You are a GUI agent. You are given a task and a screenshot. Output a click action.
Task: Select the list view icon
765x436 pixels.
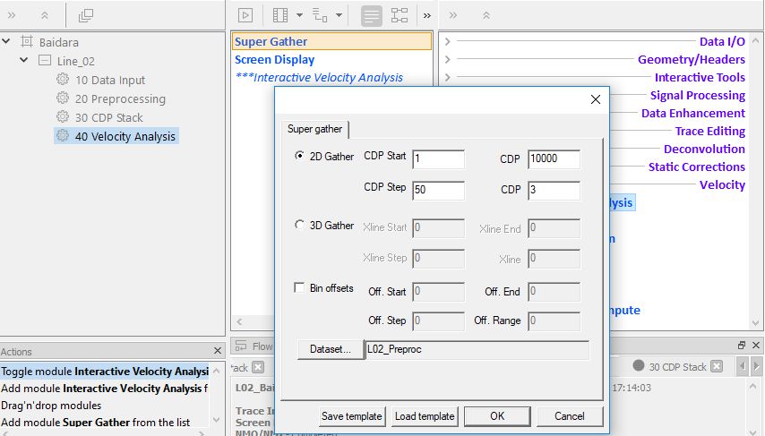click(371, 15)
